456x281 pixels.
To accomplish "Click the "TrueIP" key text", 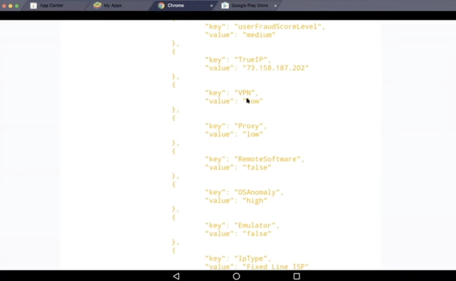I will coord(251,59).
